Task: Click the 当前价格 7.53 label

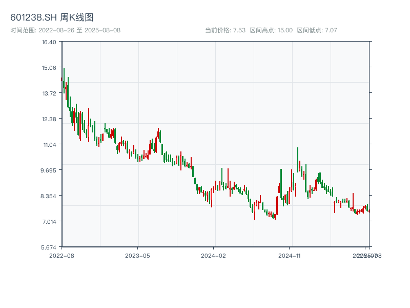Action: click(x=225, y=30)
